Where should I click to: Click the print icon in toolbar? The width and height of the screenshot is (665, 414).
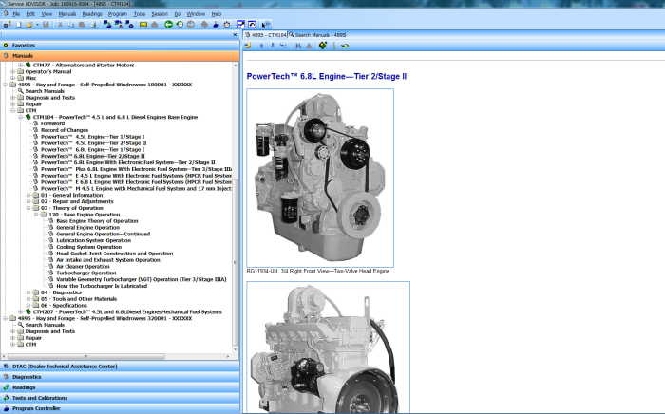(x=92, y=25)
